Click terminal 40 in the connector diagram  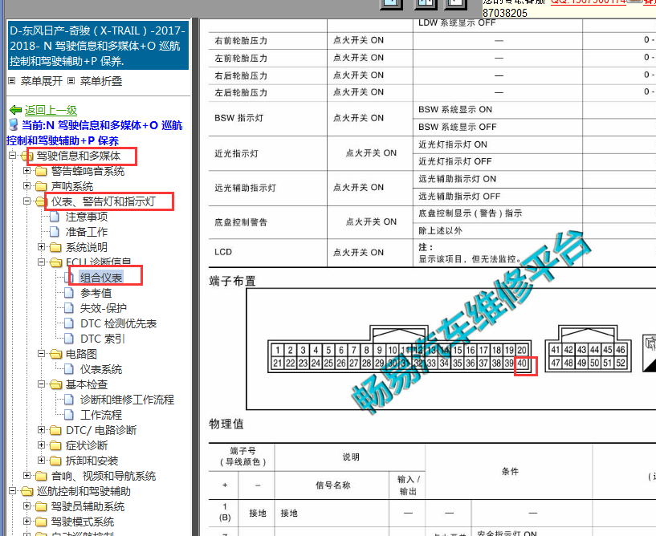pos(522,363)
